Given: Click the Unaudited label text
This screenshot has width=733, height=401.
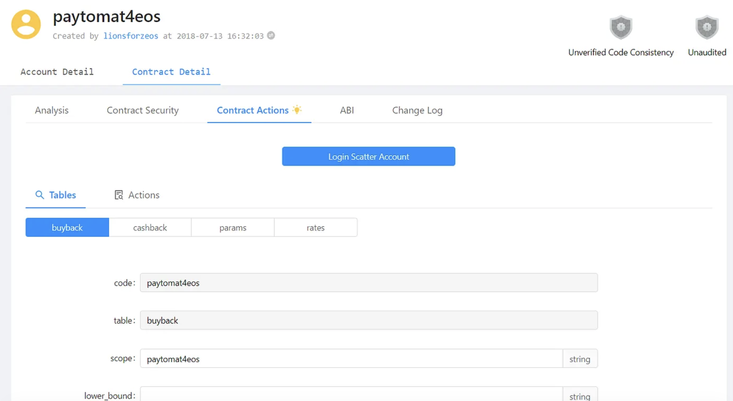Looking at the screenshot, I should point(707,52).
